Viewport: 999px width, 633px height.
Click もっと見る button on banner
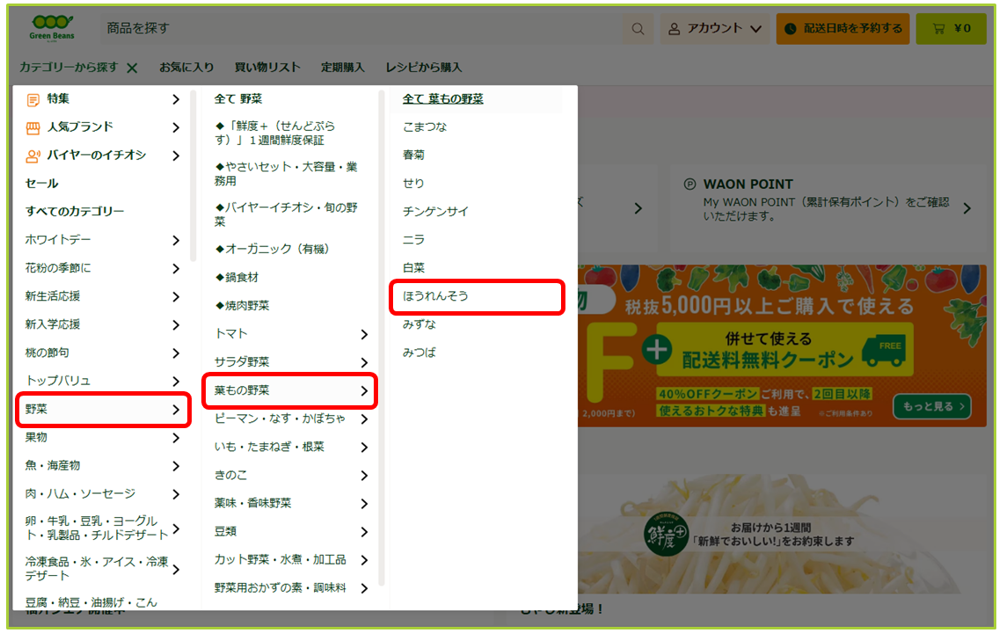pyautogui.click(x=932, y=406)
